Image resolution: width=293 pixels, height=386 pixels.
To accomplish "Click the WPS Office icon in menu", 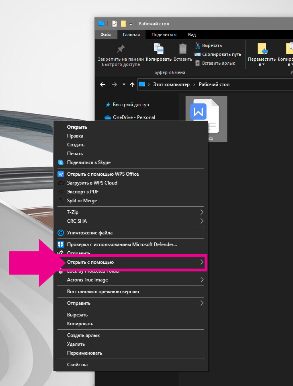I will click(x=61, y=174).
